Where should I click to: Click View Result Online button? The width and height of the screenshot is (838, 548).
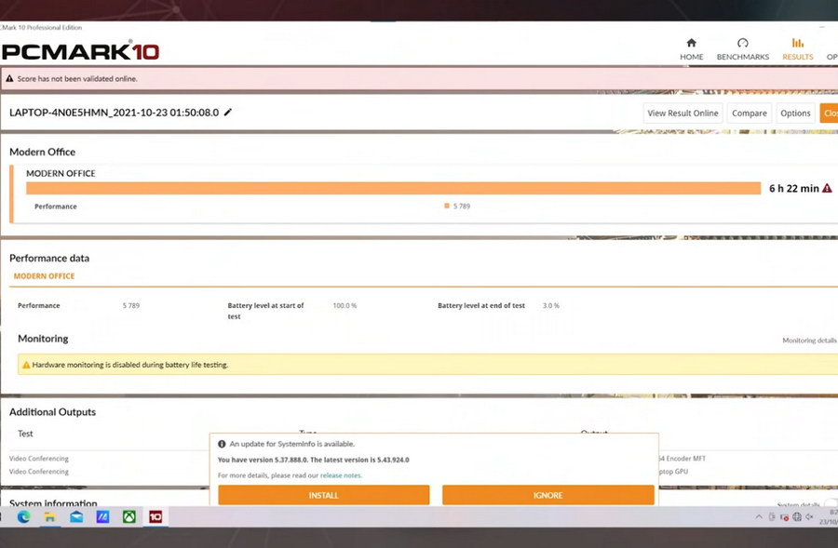(683, 114)
